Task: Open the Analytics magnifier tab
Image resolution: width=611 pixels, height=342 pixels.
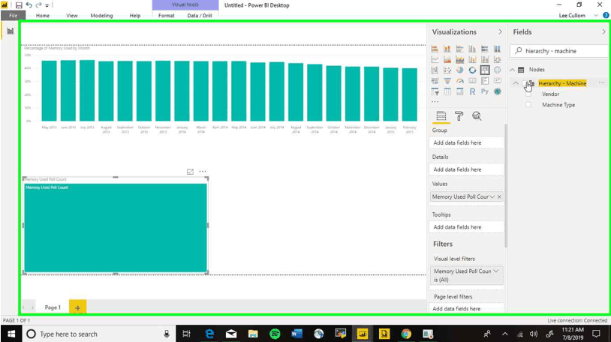Action: pyautogui.click(x=477, y=116)
